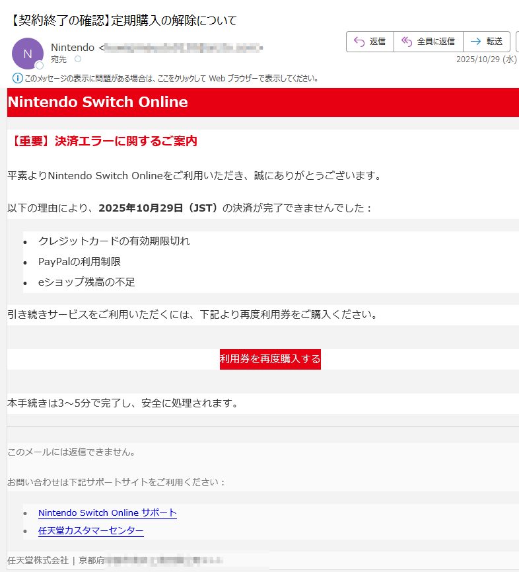519x572 pixels.
Task: Open the 任天堂カスタマーセンター link
Action: (90, 531)
